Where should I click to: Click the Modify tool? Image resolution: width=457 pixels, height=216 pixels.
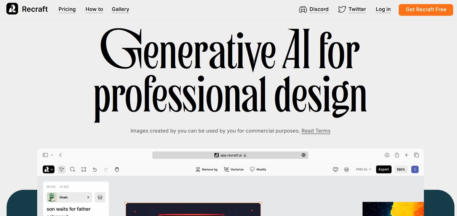[x=258, y=169]
